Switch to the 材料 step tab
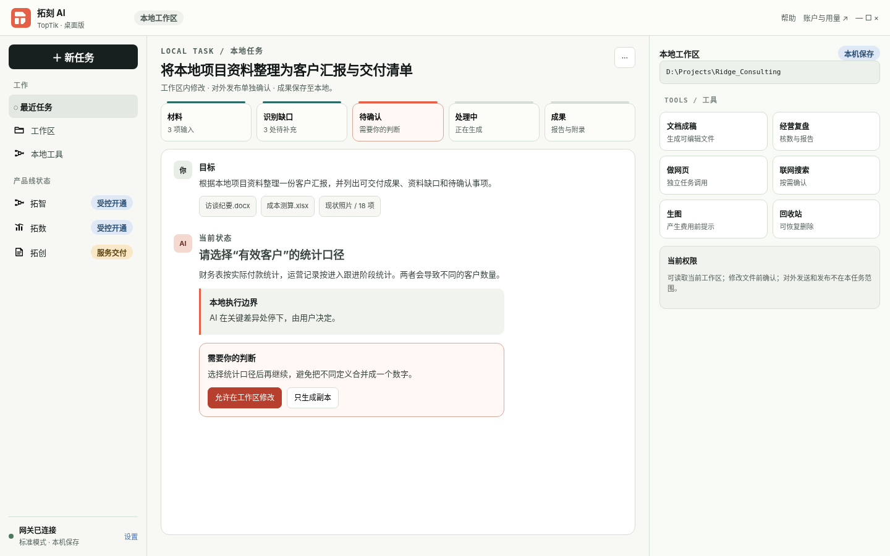890x556 pixels. [x=206, y=122]
